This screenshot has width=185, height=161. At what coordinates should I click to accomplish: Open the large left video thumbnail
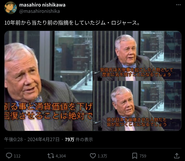[49, 81]
